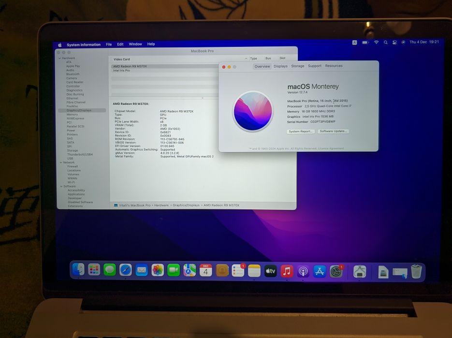452x338 pixels.
Task: Switch to the Resources tab
Action: point(334,66)
